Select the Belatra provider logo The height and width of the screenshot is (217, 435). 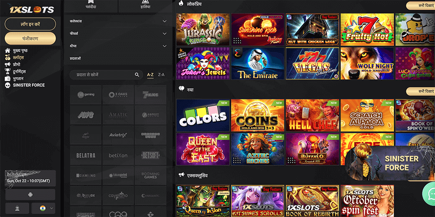86,155
